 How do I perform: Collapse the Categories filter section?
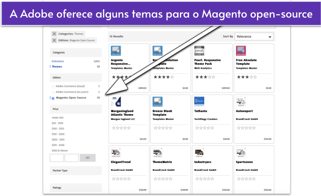(76, 53)
